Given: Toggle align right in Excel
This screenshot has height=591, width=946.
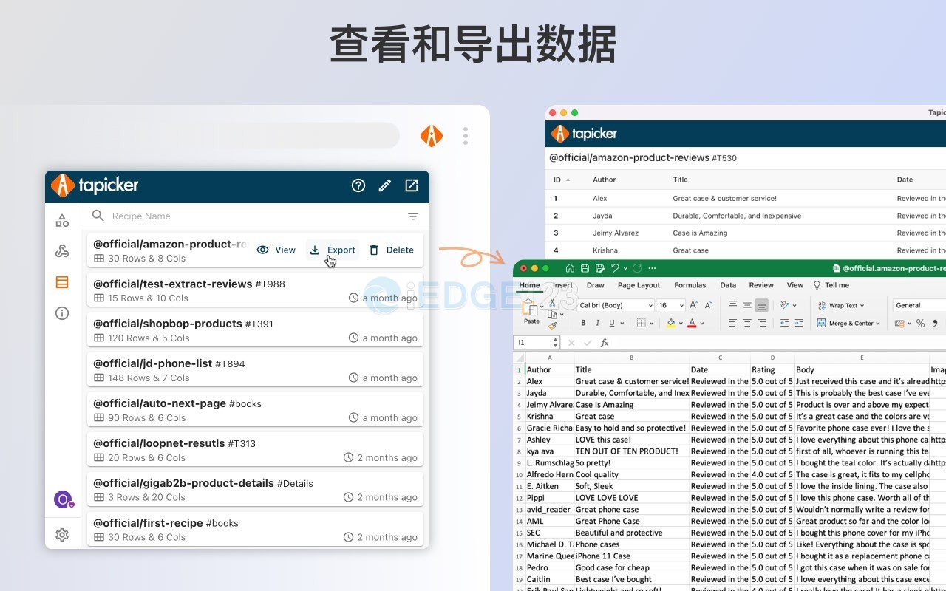Looking at the screenshot, I should coord(762,323).
